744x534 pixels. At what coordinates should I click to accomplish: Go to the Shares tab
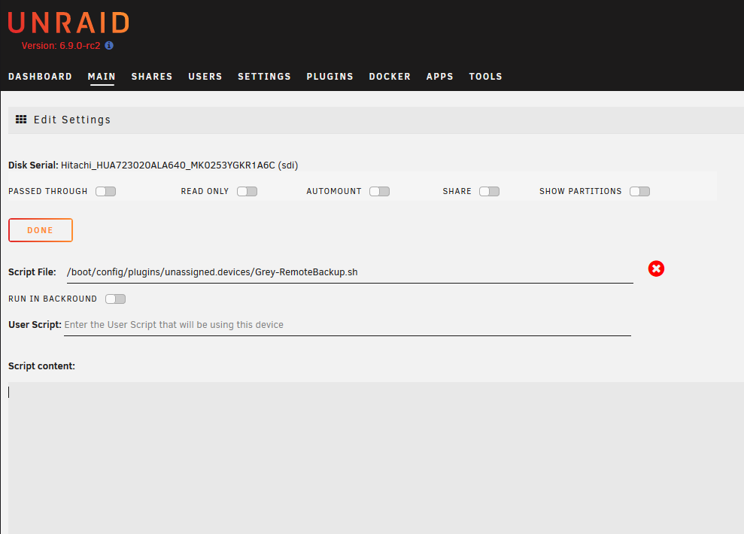(x=152, y=77)
